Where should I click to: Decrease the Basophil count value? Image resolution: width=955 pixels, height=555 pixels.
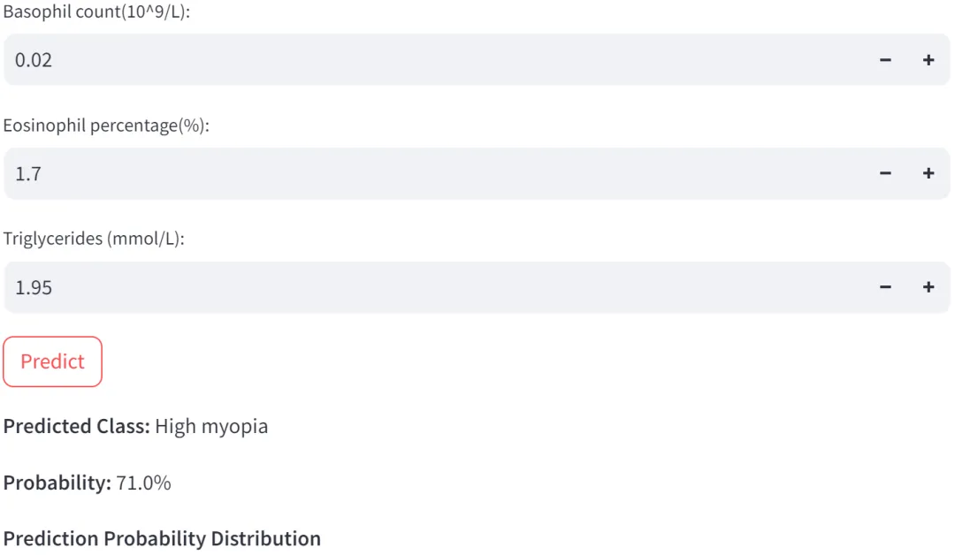[x=885, y=60]
